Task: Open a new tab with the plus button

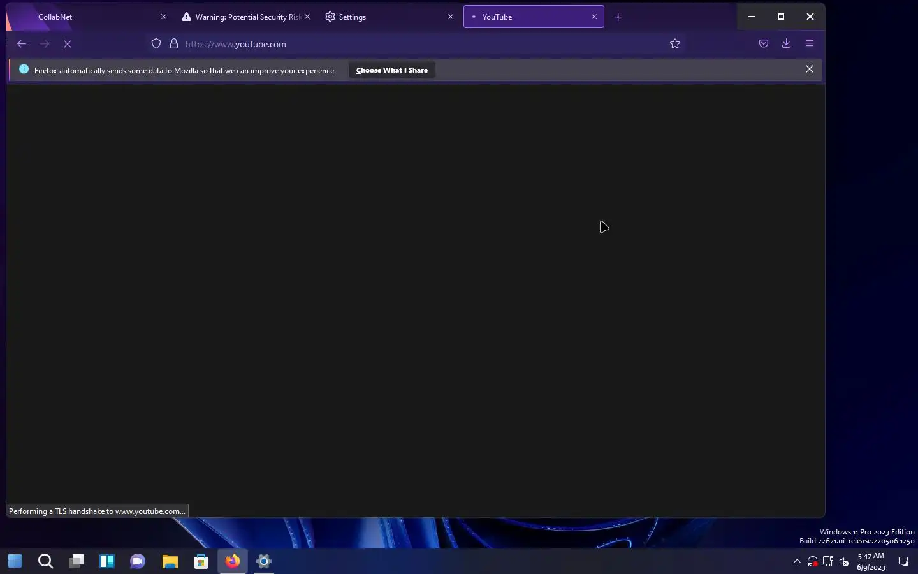Action: (x=618, y=17)
